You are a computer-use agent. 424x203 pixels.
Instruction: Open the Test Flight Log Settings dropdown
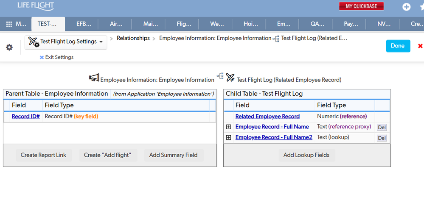[66, 42]
